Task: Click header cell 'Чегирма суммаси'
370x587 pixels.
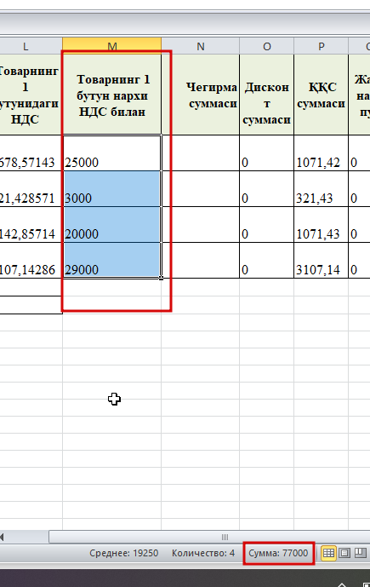Action: [x=201, y=95]
